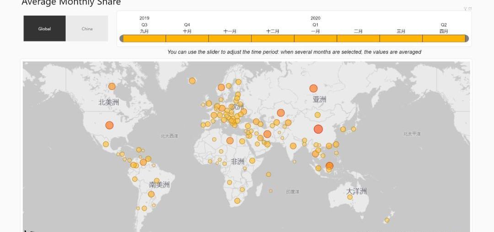Click the bubble over Alaska region
494x232 pixels.
(112, 86)
